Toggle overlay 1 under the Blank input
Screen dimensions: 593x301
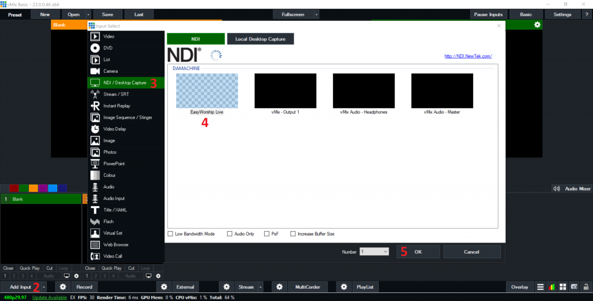click(5, 276)
